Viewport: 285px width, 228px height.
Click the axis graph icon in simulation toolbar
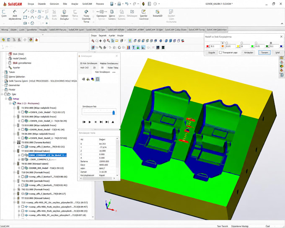(x=143, y=47)
